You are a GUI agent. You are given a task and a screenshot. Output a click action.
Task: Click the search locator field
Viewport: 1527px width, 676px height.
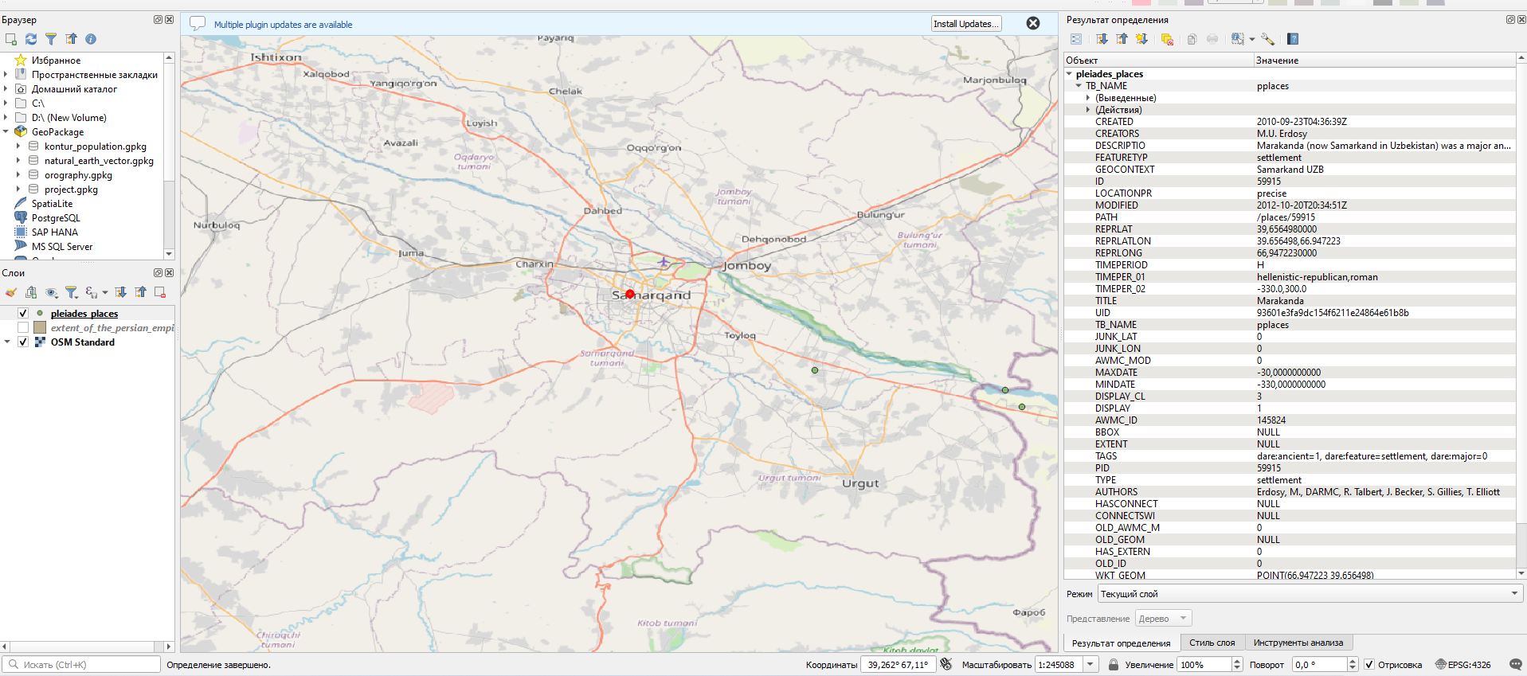coord(82,665)
